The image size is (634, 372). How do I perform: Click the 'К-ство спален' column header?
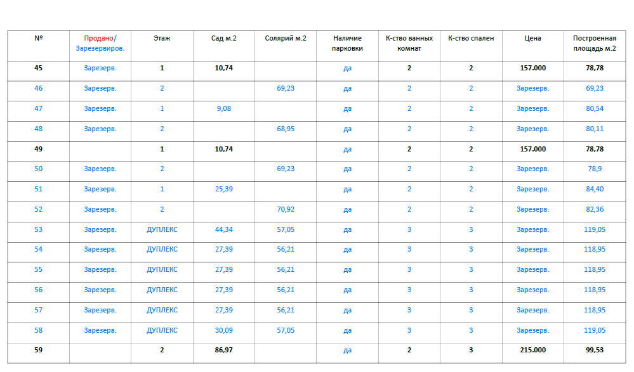pyautogui.click(x=471, y=38)
